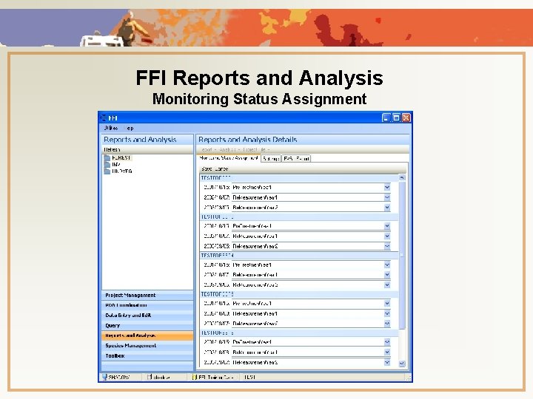
Task: Click the user icon in the status bar
Action: click(x=150, y=377)
